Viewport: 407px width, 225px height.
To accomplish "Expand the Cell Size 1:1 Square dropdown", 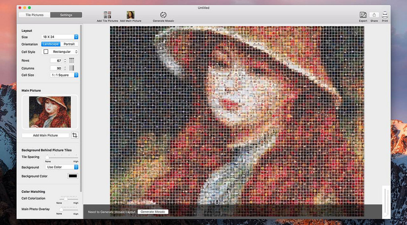I will pyautogui.click(x=64, y=75).
